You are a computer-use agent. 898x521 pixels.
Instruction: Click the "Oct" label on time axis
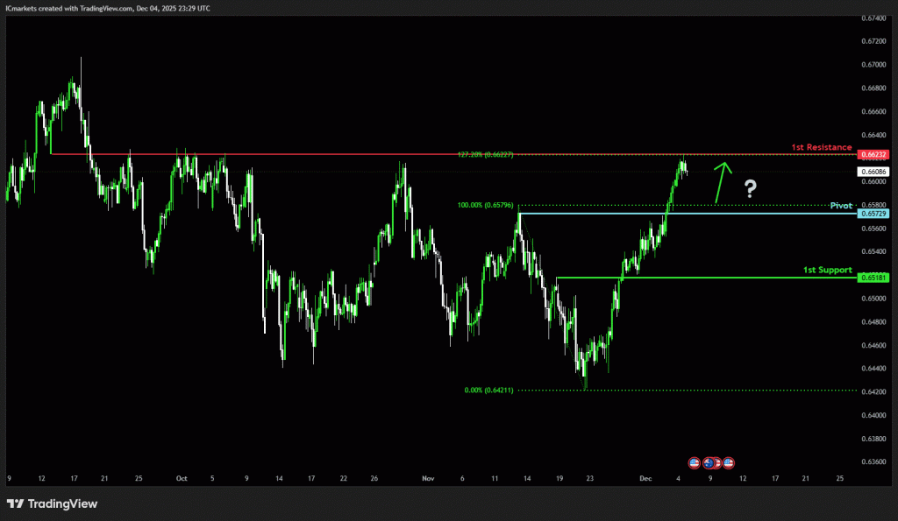182,479
